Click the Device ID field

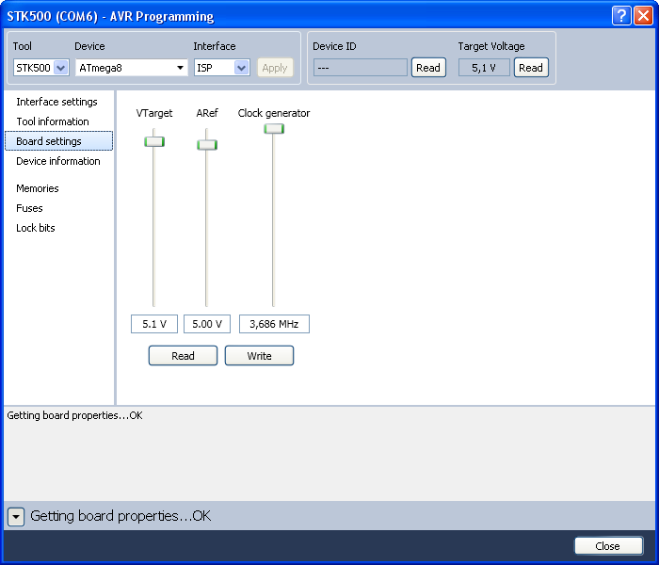(x=361, y=68)
